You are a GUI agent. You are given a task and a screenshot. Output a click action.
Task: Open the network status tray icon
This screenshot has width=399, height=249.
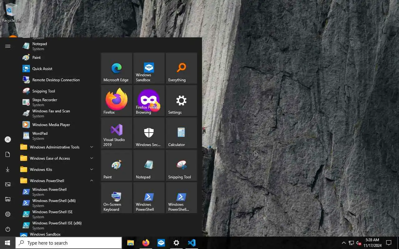351,243
